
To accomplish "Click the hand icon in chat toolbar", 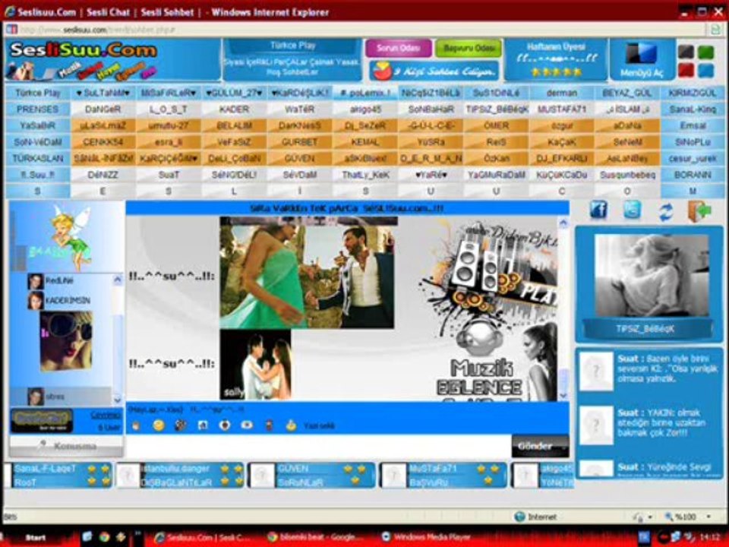I will (x=136, y=425).
